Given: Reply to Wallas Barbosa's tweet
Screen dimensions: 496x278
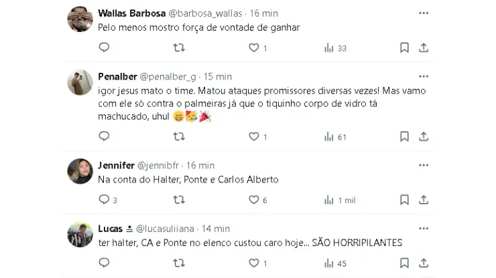Looking at the screenshot, I should click(x=104, y=47).
